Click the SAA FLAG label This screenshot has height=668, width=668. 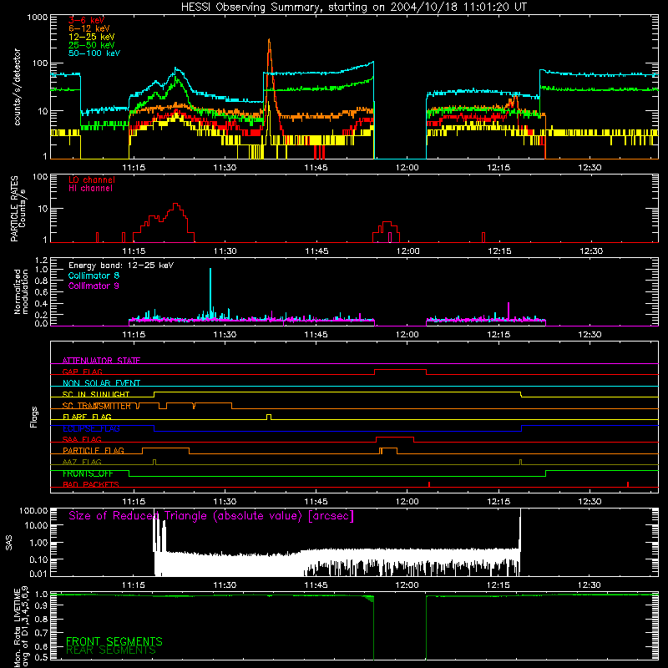82,439
